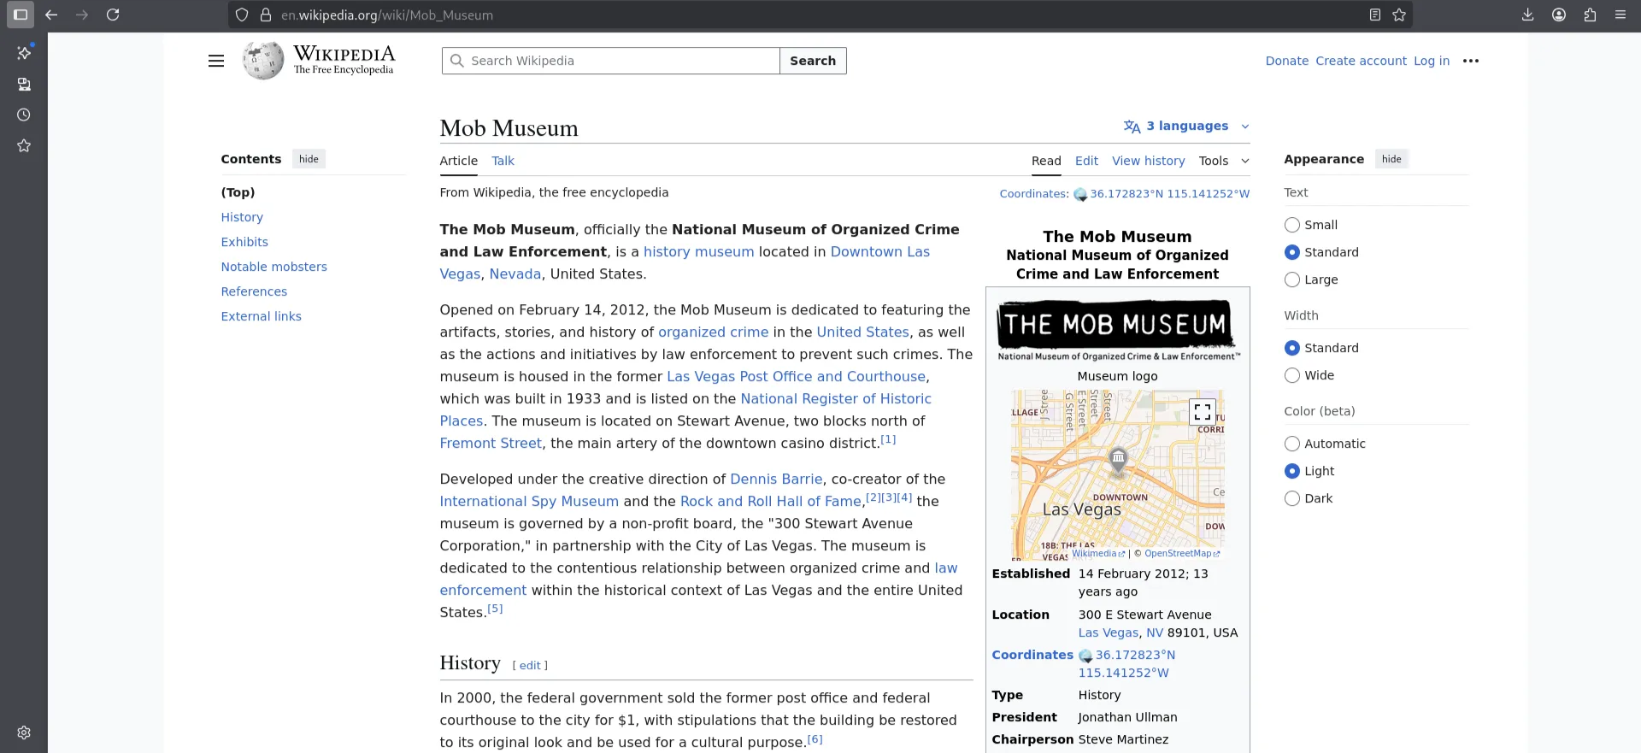Viewport: 1641px width, 753px height.
Task: Open the Tools dropdown menu
Action: (1223, 161)
